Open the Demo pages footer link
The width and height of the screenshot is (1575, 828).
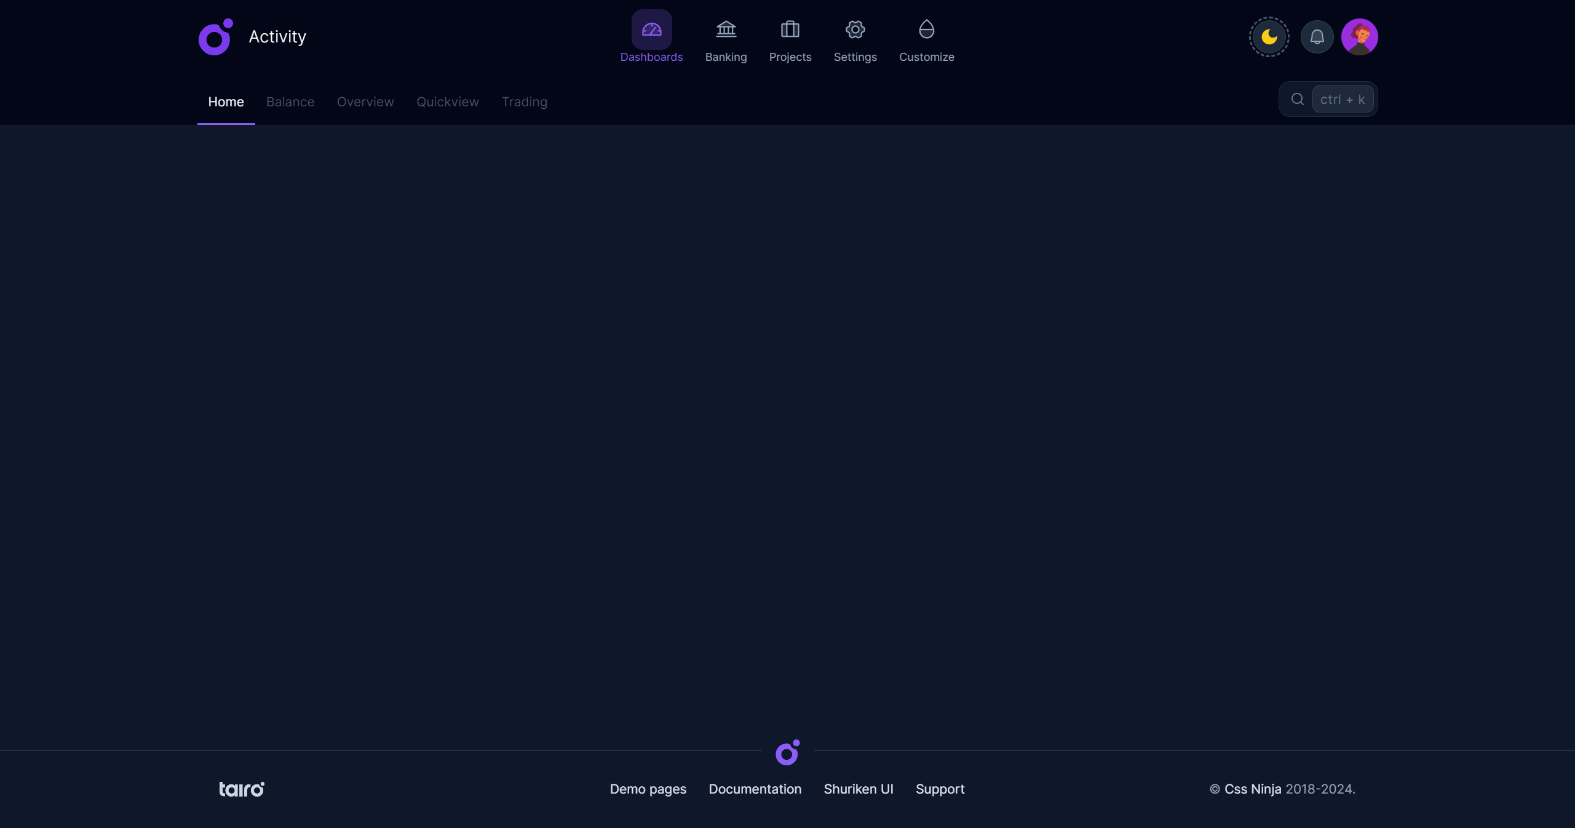tap(648, 789)
